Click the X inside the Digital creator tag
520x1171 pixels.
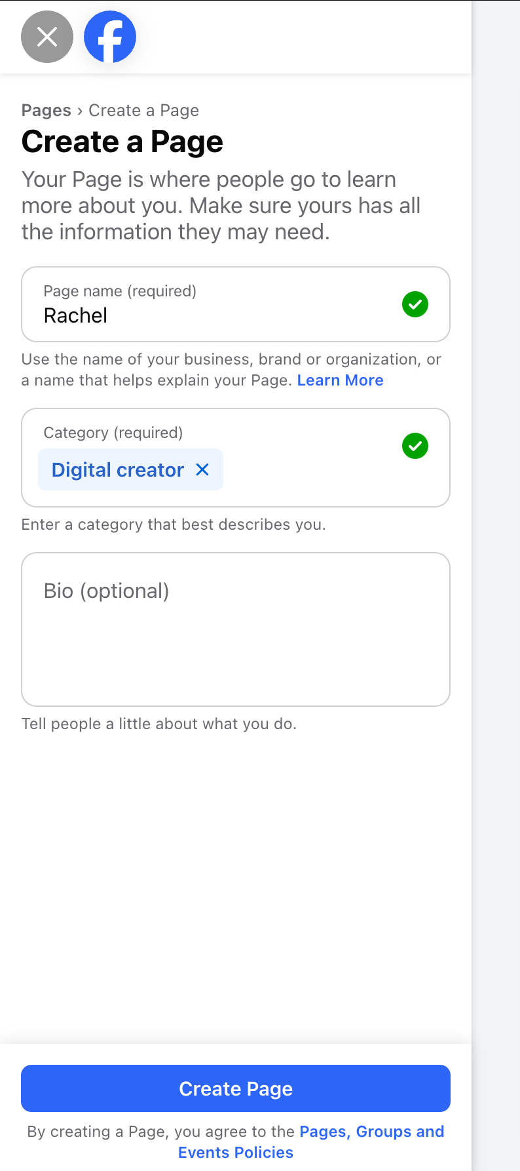202,469
